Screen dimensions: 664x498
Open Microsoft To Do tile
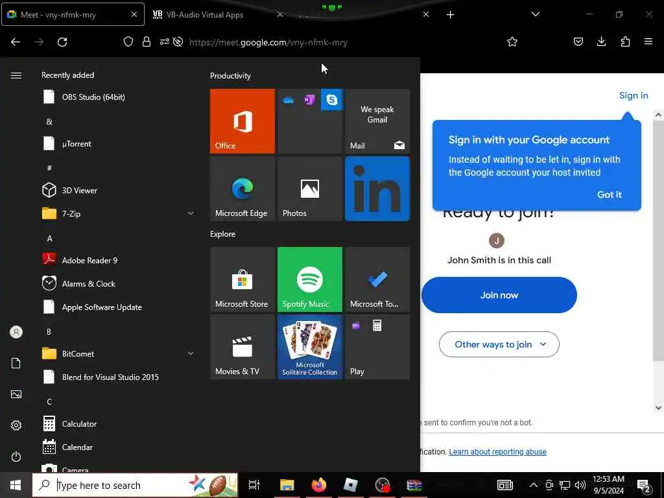pyautogui.click(x=377, y=279)
